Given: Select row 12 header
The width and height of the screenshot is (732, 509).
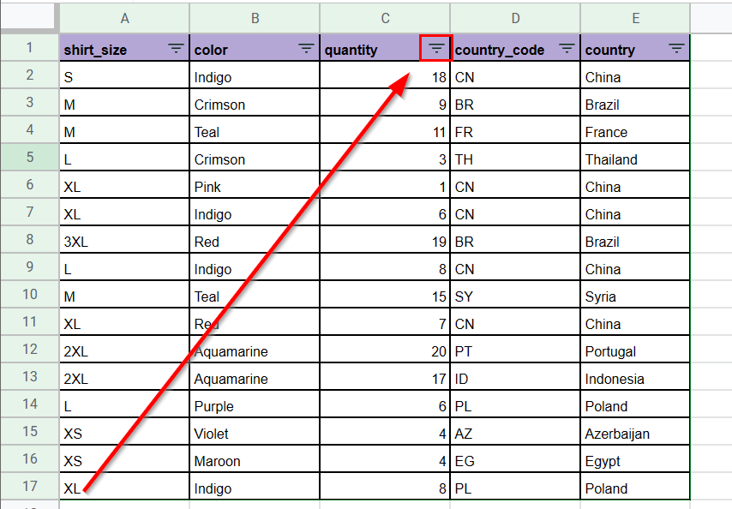Looking at the screenshot, I should (x=29, y=350).
